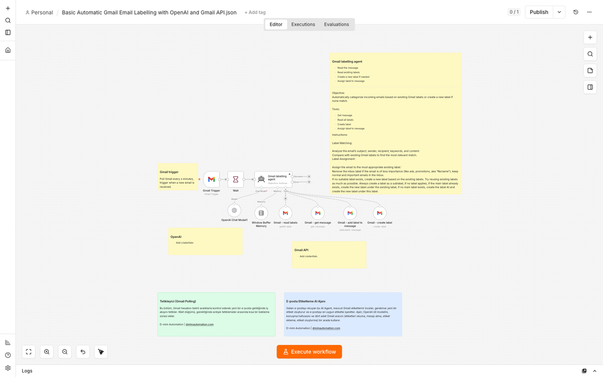Select the green Tetikleyici (Gmail Polling) note

click(x=217, y=314)
